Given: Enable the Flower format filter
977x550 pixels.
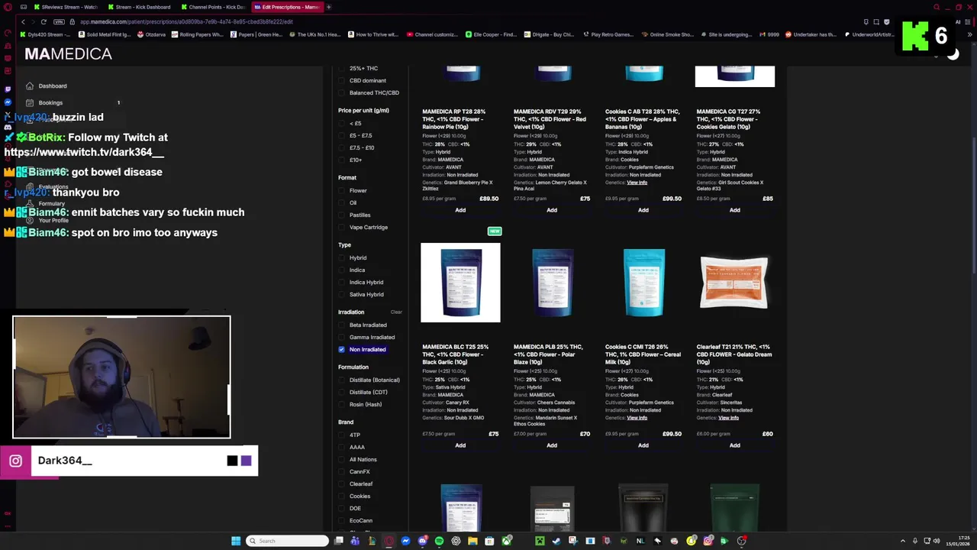Looking at the screenshot, I should click(x=342, y=190).
